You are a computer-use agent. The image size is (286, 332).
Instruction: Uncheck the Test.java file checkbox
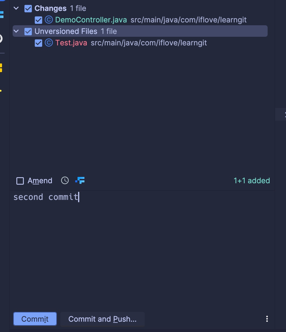(x=38, y=43)
